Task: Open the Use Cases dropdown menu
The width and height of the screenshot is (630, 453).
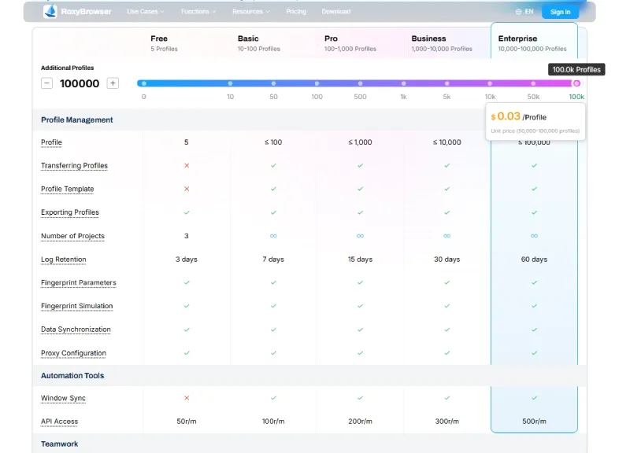Action: coord(146,12)
